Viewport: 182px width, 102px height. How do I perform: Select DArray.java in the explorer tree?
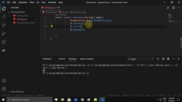(22, 19)
